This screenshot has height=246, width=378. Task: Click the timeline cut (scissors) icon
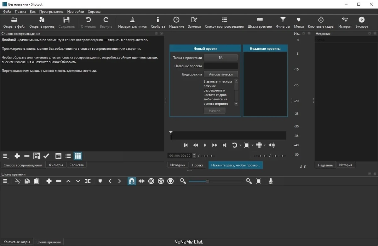(17, 181)
